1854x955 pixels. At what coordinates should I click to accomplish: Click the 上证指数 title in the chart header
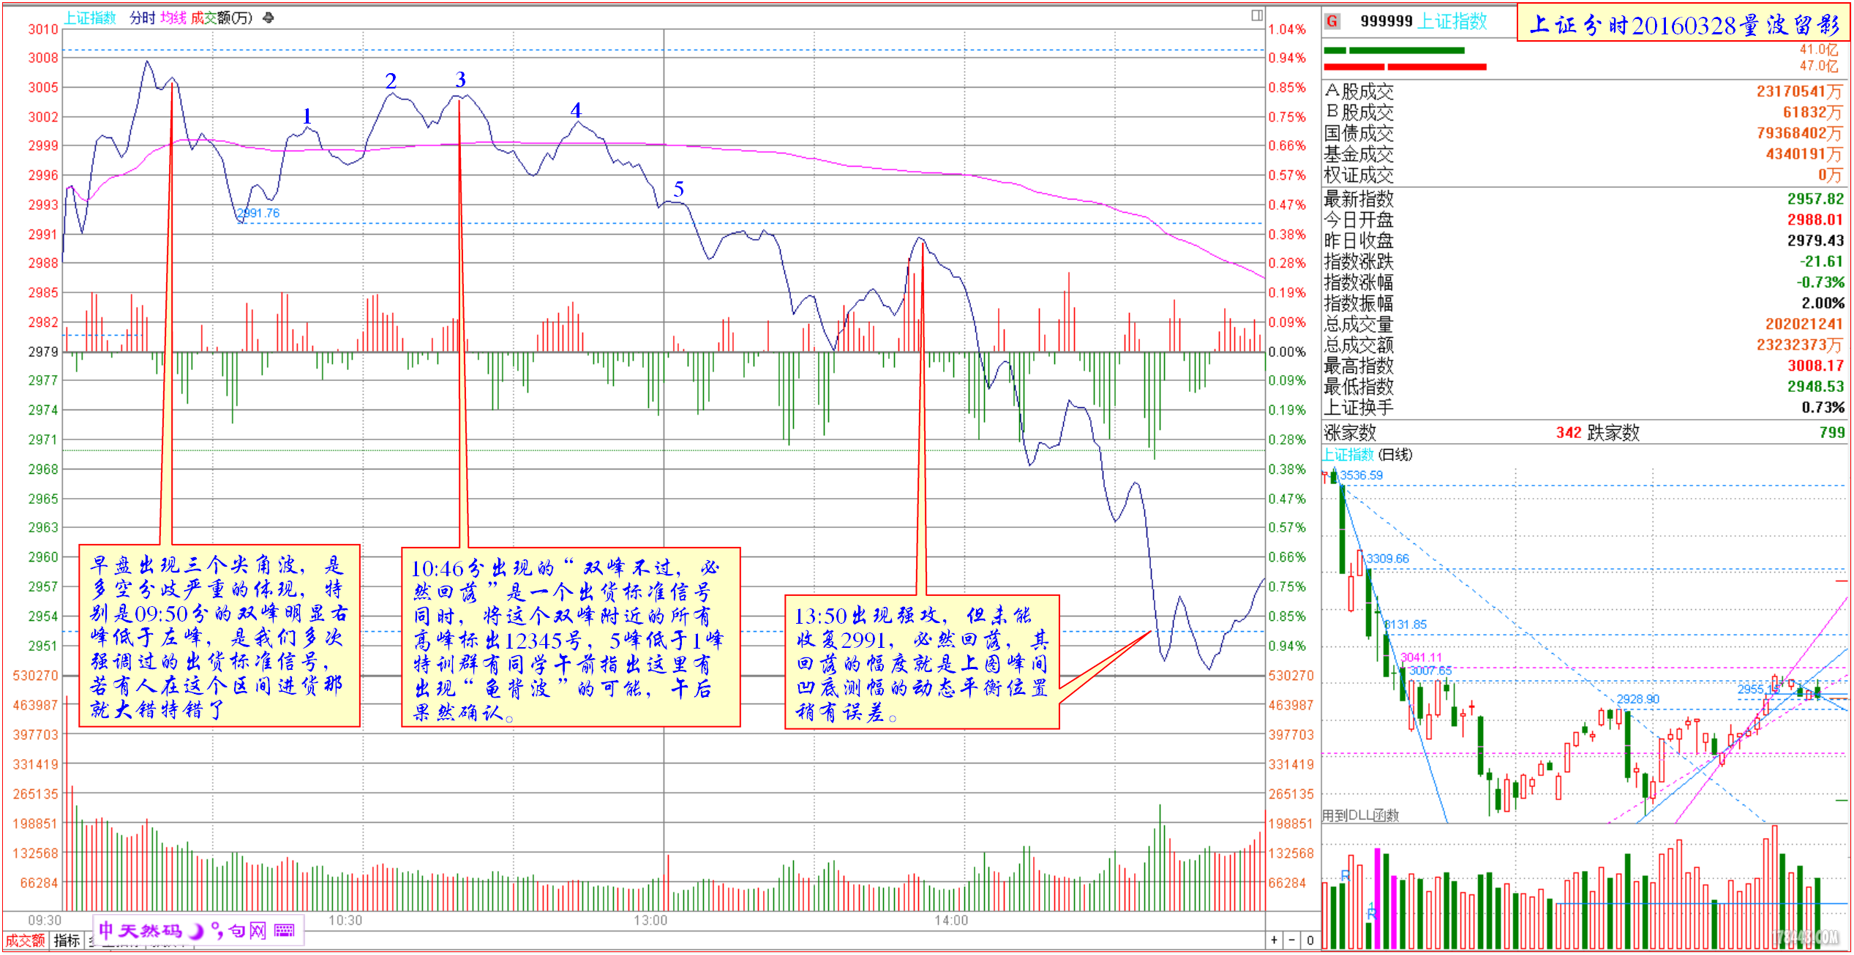pyautogui.click(x=90, y=18)
